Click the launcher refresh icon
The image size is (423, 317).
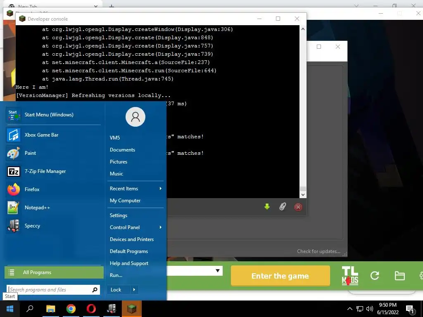point(375,276)
